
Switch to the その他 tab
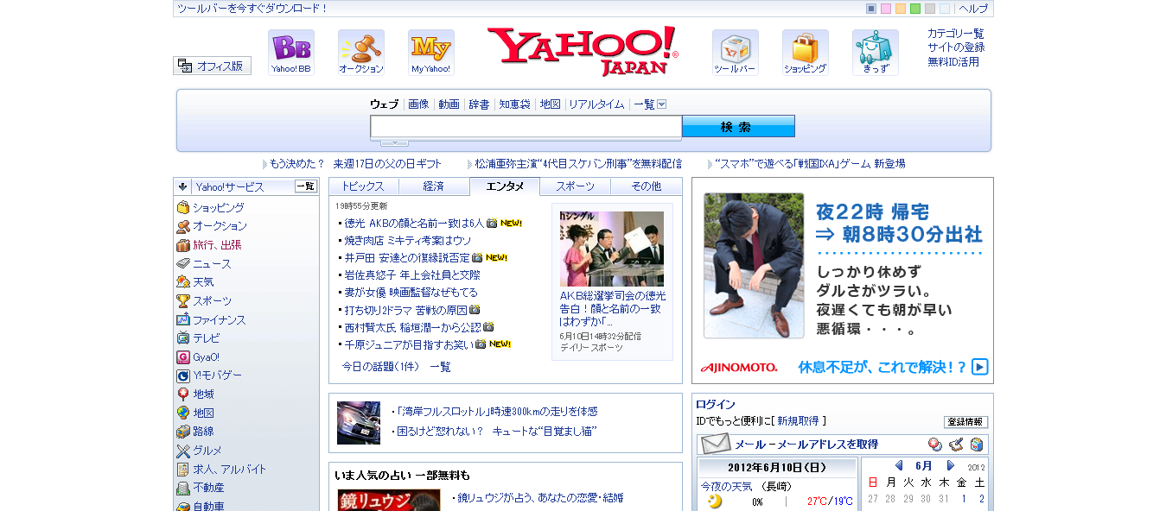point(647,186)
